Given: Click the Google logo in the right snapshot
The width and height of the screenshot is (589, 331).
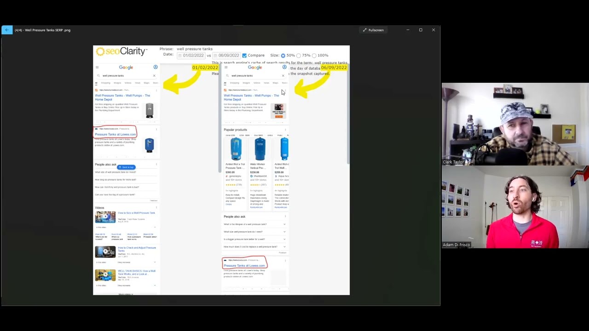Looking at the screenshot, I should [254, 67].
